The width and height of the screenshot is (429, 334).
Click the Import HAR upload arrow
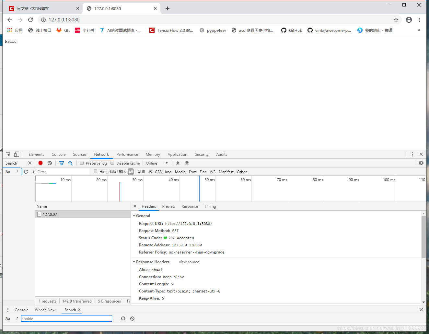click(x=178, y=163)
